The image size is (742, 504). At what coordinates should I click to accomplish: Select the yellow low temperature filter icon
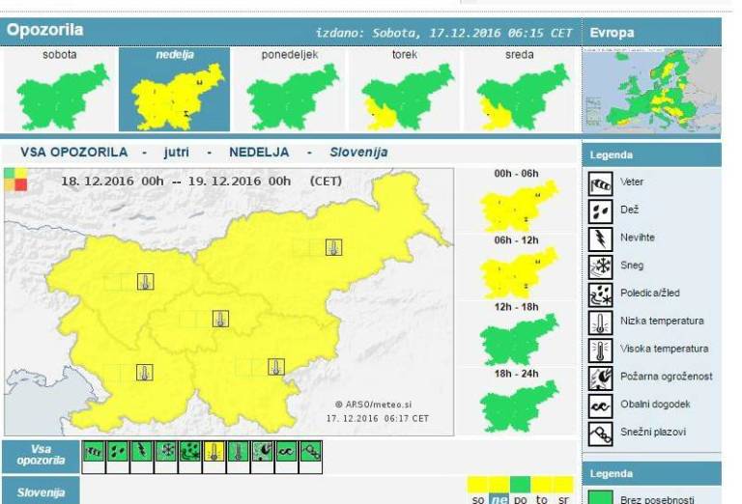214,451
